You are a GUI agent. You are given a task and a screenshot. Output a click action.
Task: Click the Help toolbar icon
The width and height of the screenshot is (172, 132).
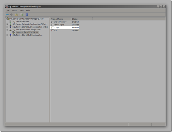click(27, 14)
